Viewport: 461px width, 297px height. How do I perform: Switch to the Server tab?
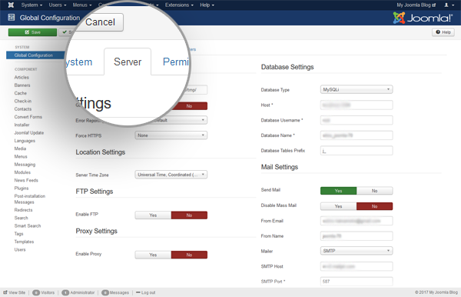tap(128, 62)
